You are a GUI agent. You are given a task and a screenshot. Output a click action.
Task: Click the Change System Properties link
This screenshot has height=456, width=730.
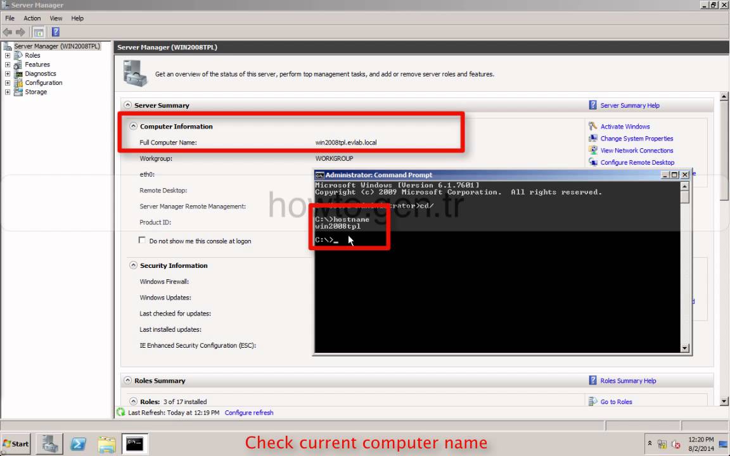pyautogui.click(x=636, y=139)
